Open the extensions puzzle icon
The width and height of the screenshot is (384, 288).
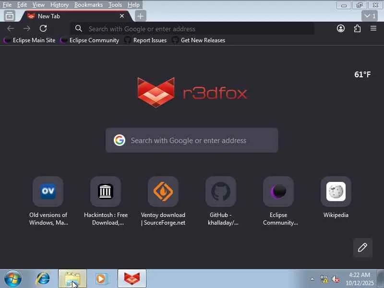pos(357,29)
